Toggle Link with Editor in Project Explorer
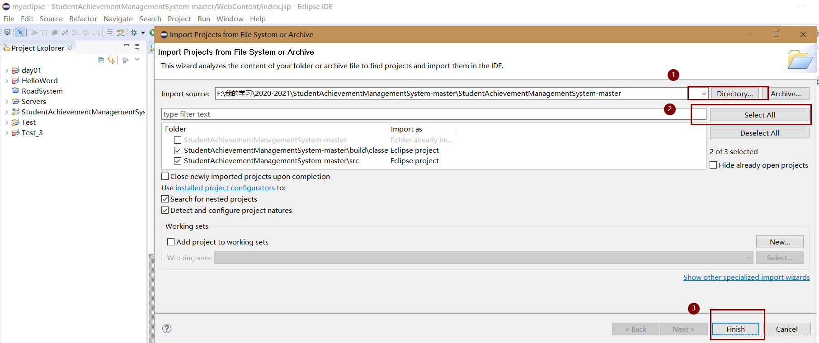Viewport: 819px width, 343px height. [111, 60]
